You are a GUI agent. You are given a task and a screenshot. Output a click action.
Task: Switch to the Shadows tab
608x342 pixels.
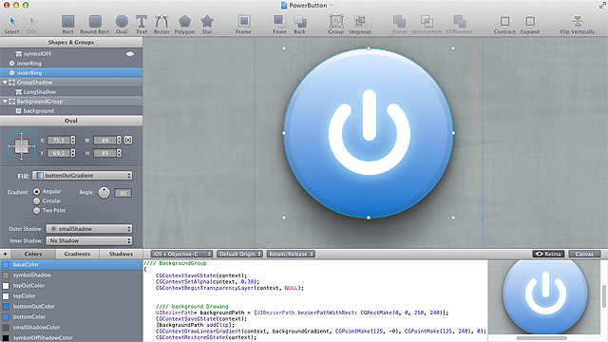coord(121,254)
